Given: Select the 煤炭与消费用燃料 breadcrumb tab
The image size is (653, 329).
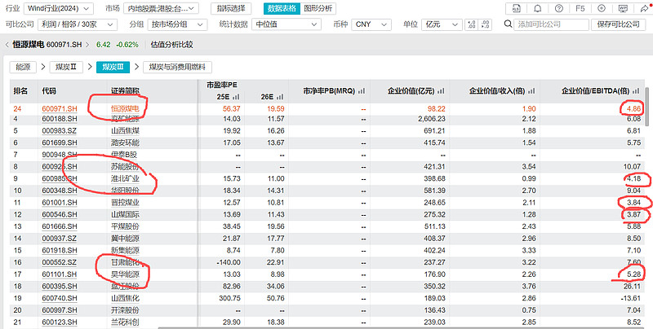Looking at the screenshot, I should pyautogui.click(x=177, y=67).
